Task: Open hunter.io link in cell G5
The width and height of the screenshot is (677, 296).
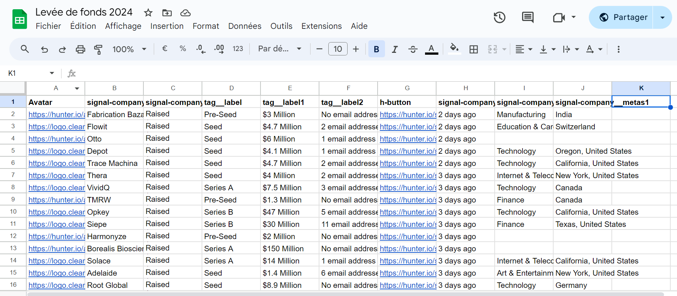Action: pyautogui.click(x=408, y=151)
